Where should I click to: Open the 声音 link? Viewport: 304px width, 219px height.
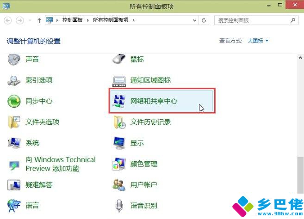32,59
